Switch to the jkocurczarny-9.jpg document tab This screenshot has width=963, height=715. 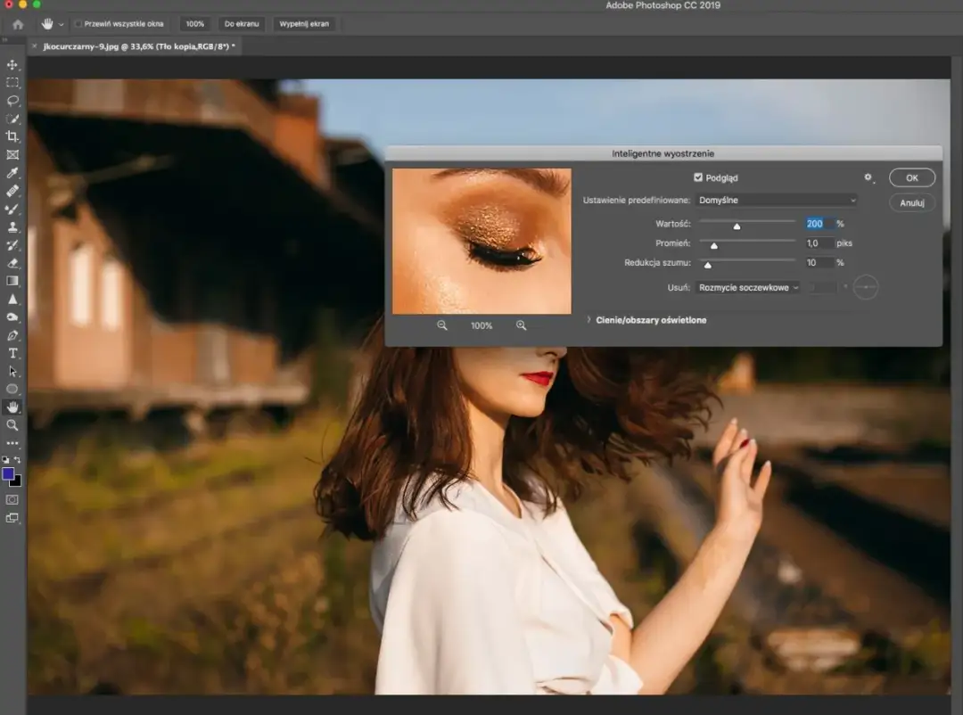[x=139, y=46]
